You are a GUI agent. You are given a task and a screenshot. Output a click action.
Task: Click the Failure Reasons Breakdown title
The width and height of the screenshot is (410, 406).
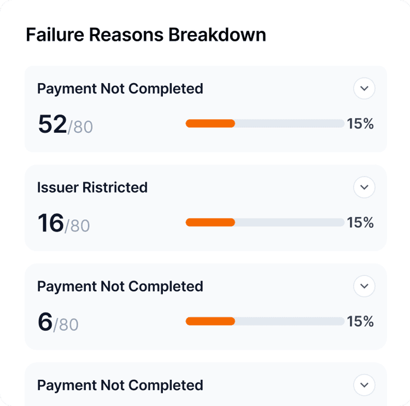tap(146, 35)
